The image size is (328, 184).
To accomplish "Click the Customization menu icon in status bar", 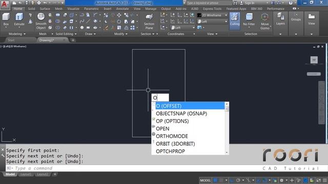I will coord(324,180).
